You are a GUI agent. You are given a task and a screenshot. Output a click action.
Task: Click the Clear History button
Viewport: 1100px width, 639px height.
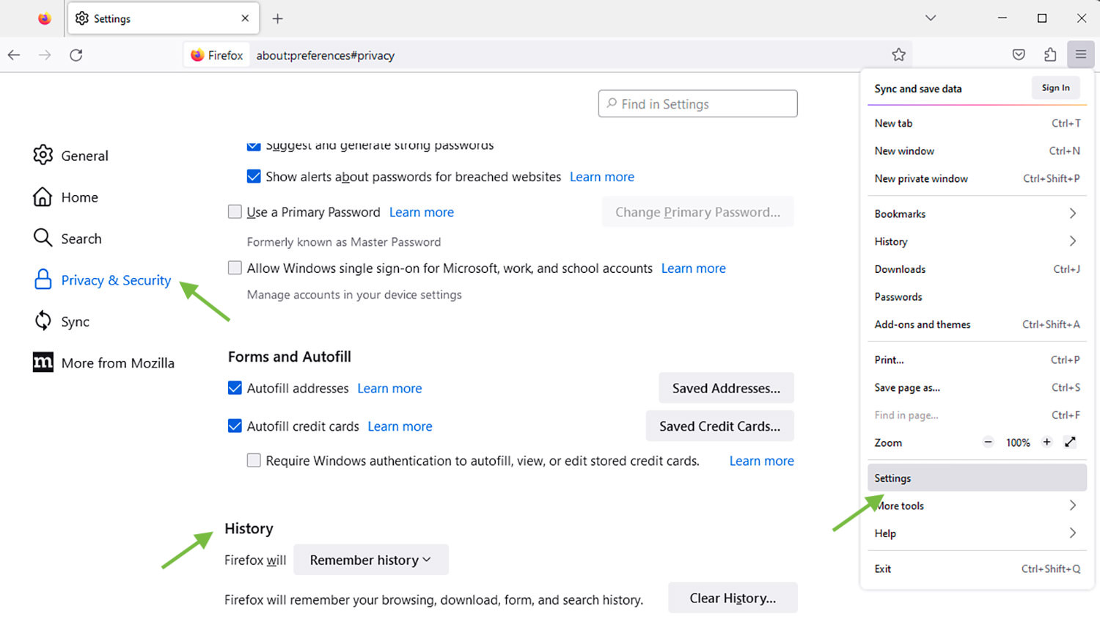click(x=732, y=598)
